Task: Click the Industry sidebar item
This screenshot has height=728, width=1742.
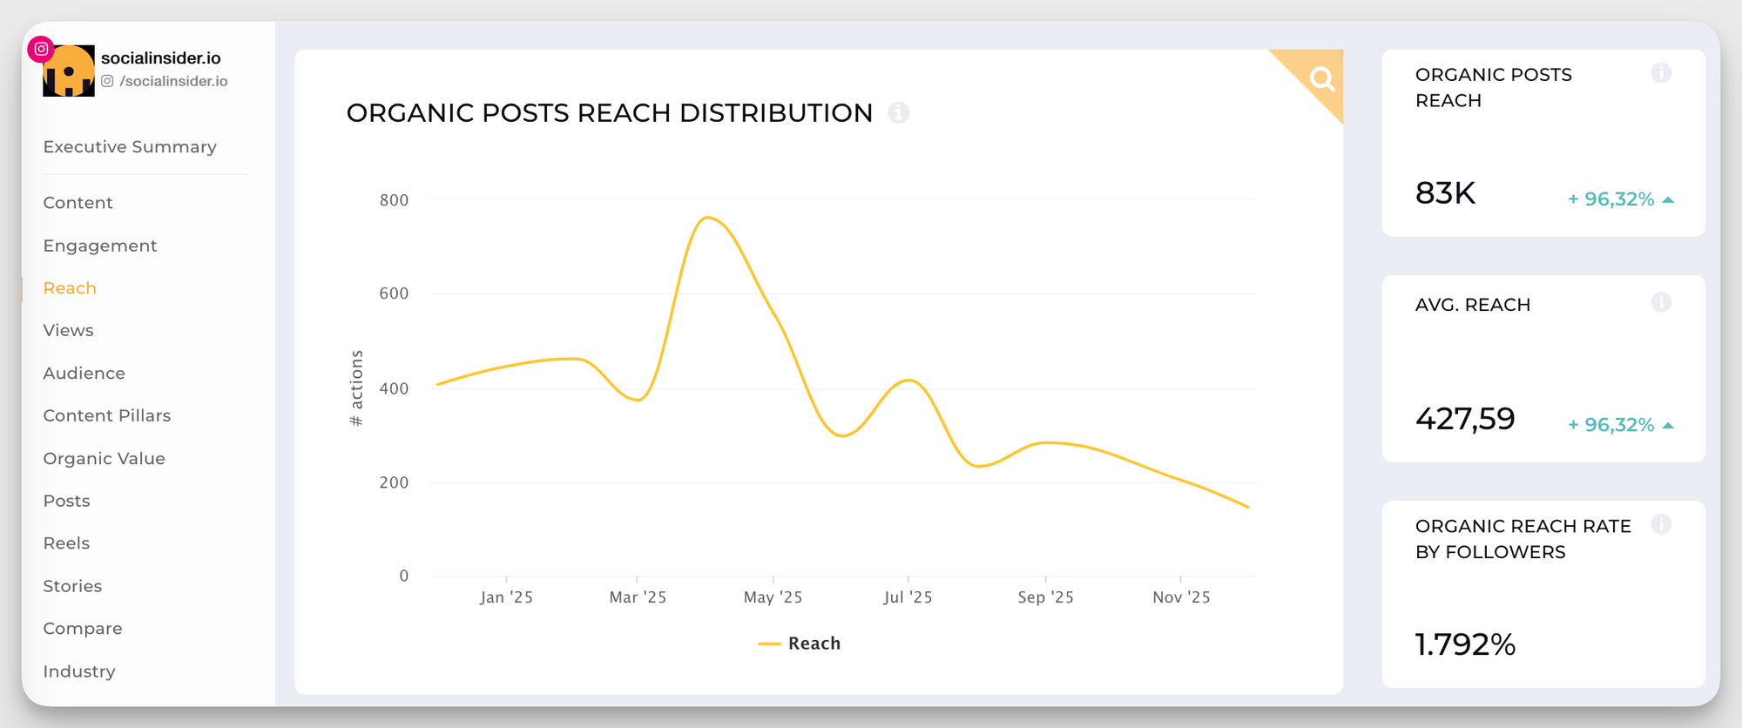Action: (x=79, y=671)
